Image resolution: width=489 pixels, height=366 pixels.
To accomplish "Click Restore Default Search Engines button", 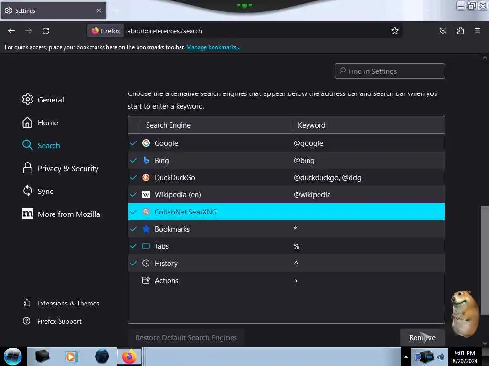I will coord(186,338).
